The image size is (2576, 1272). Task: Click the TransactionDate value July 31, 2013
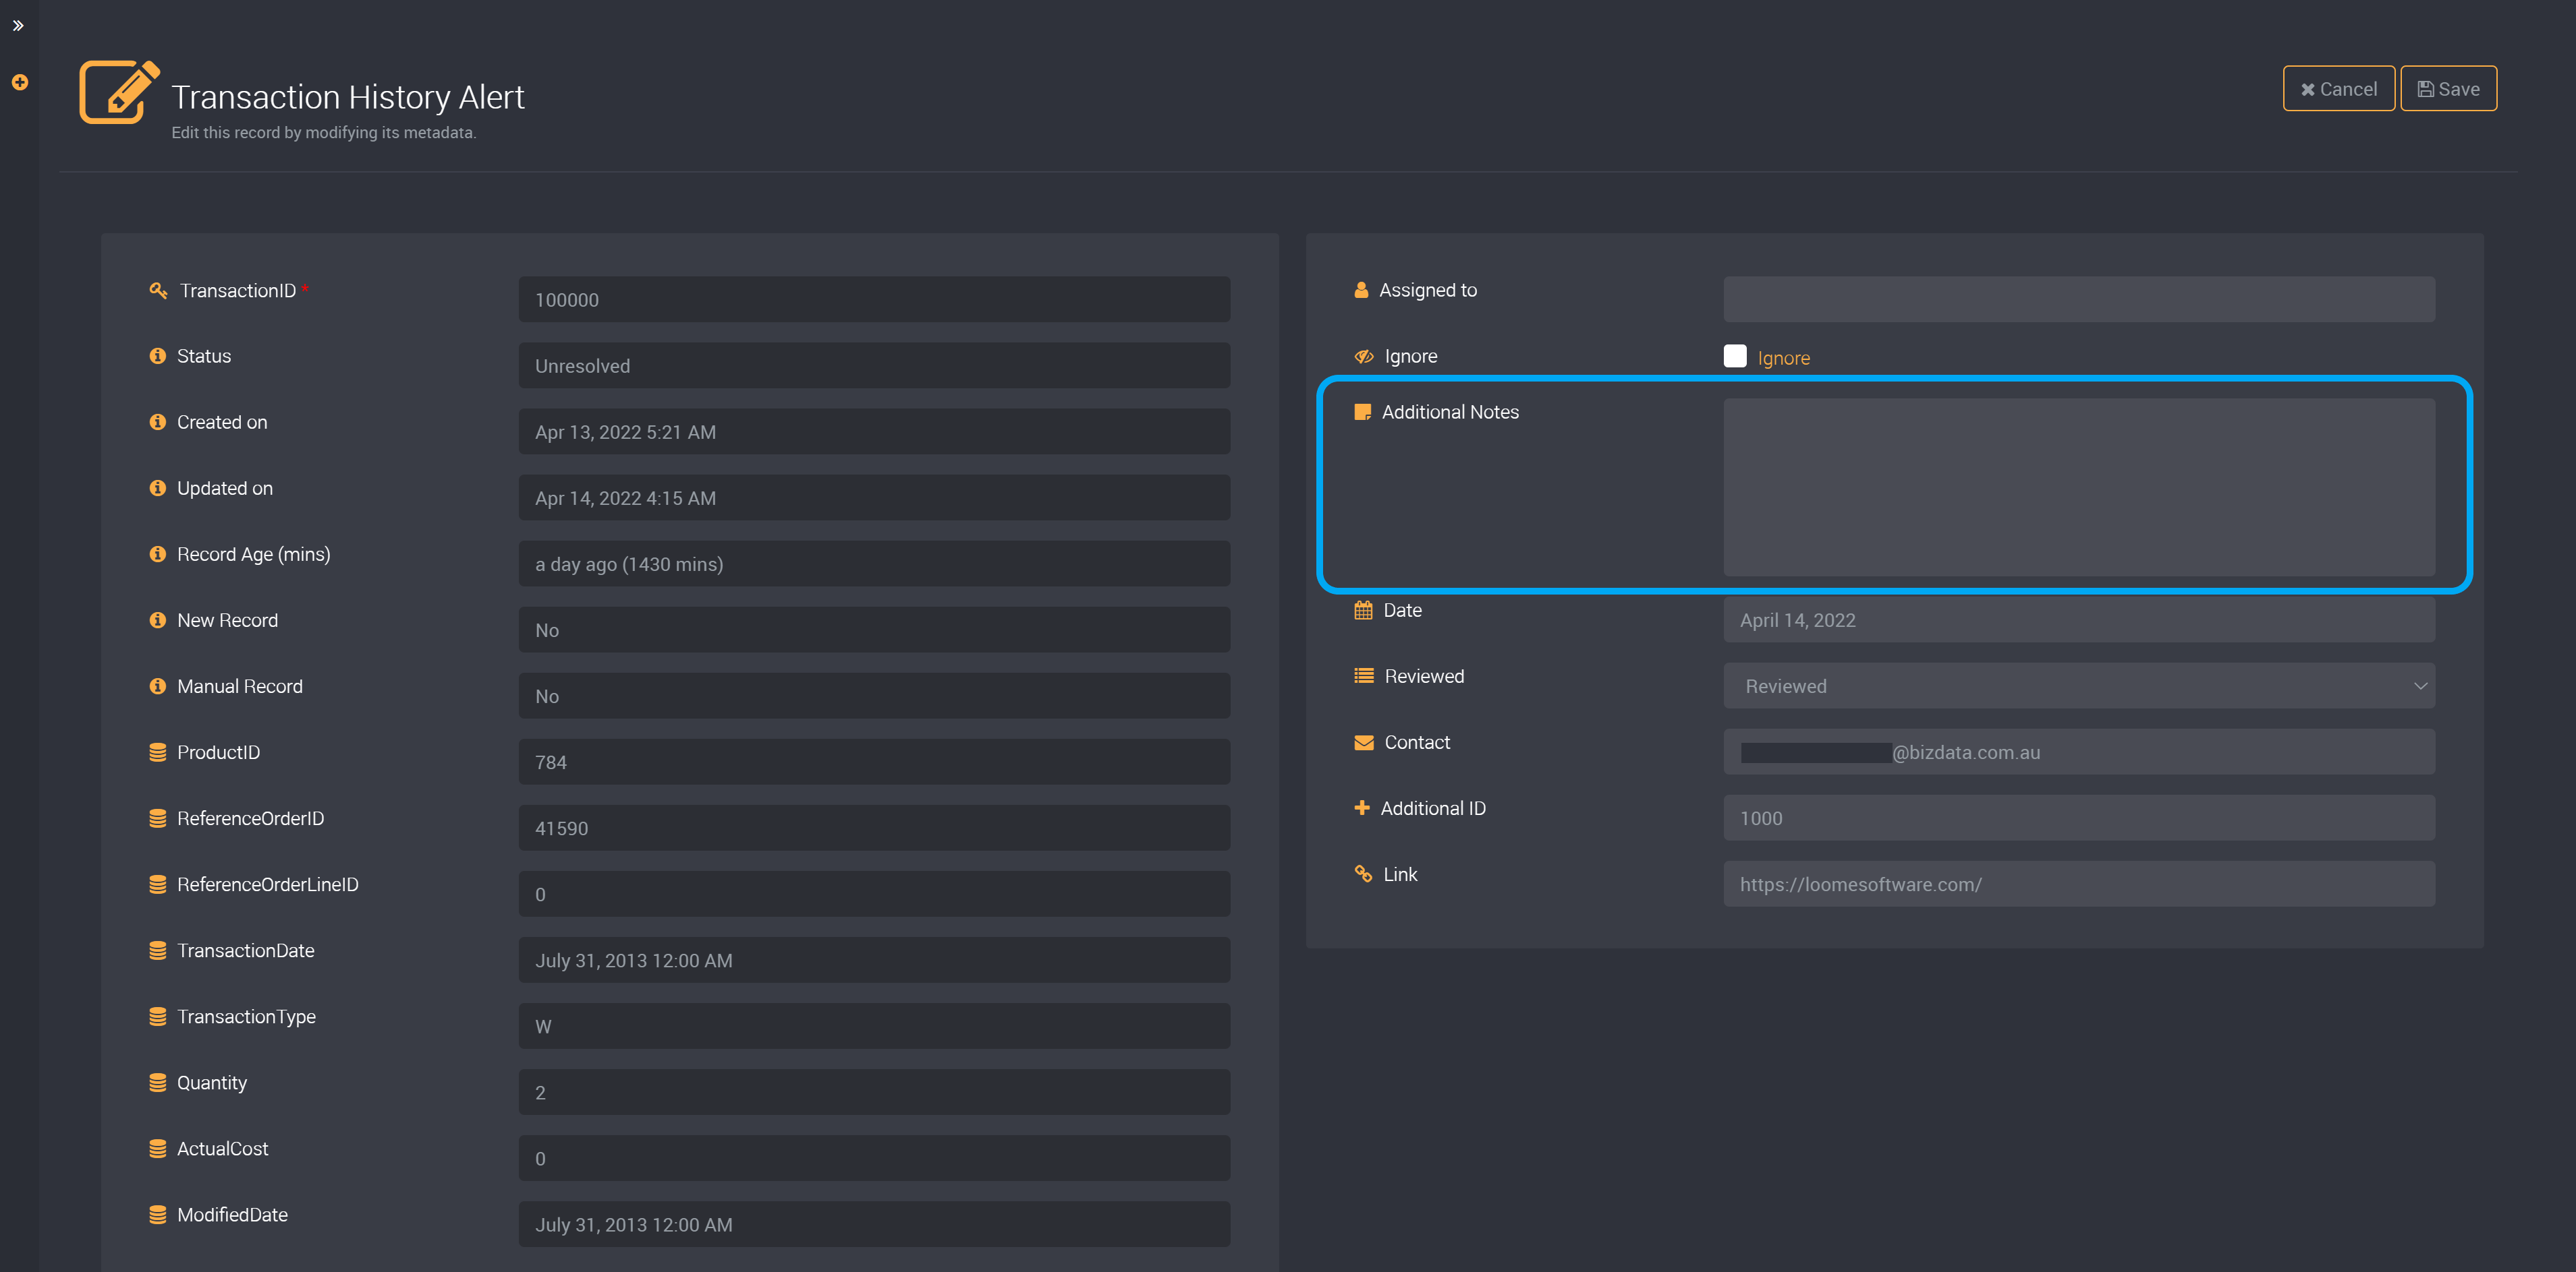(x=874, y=959)
